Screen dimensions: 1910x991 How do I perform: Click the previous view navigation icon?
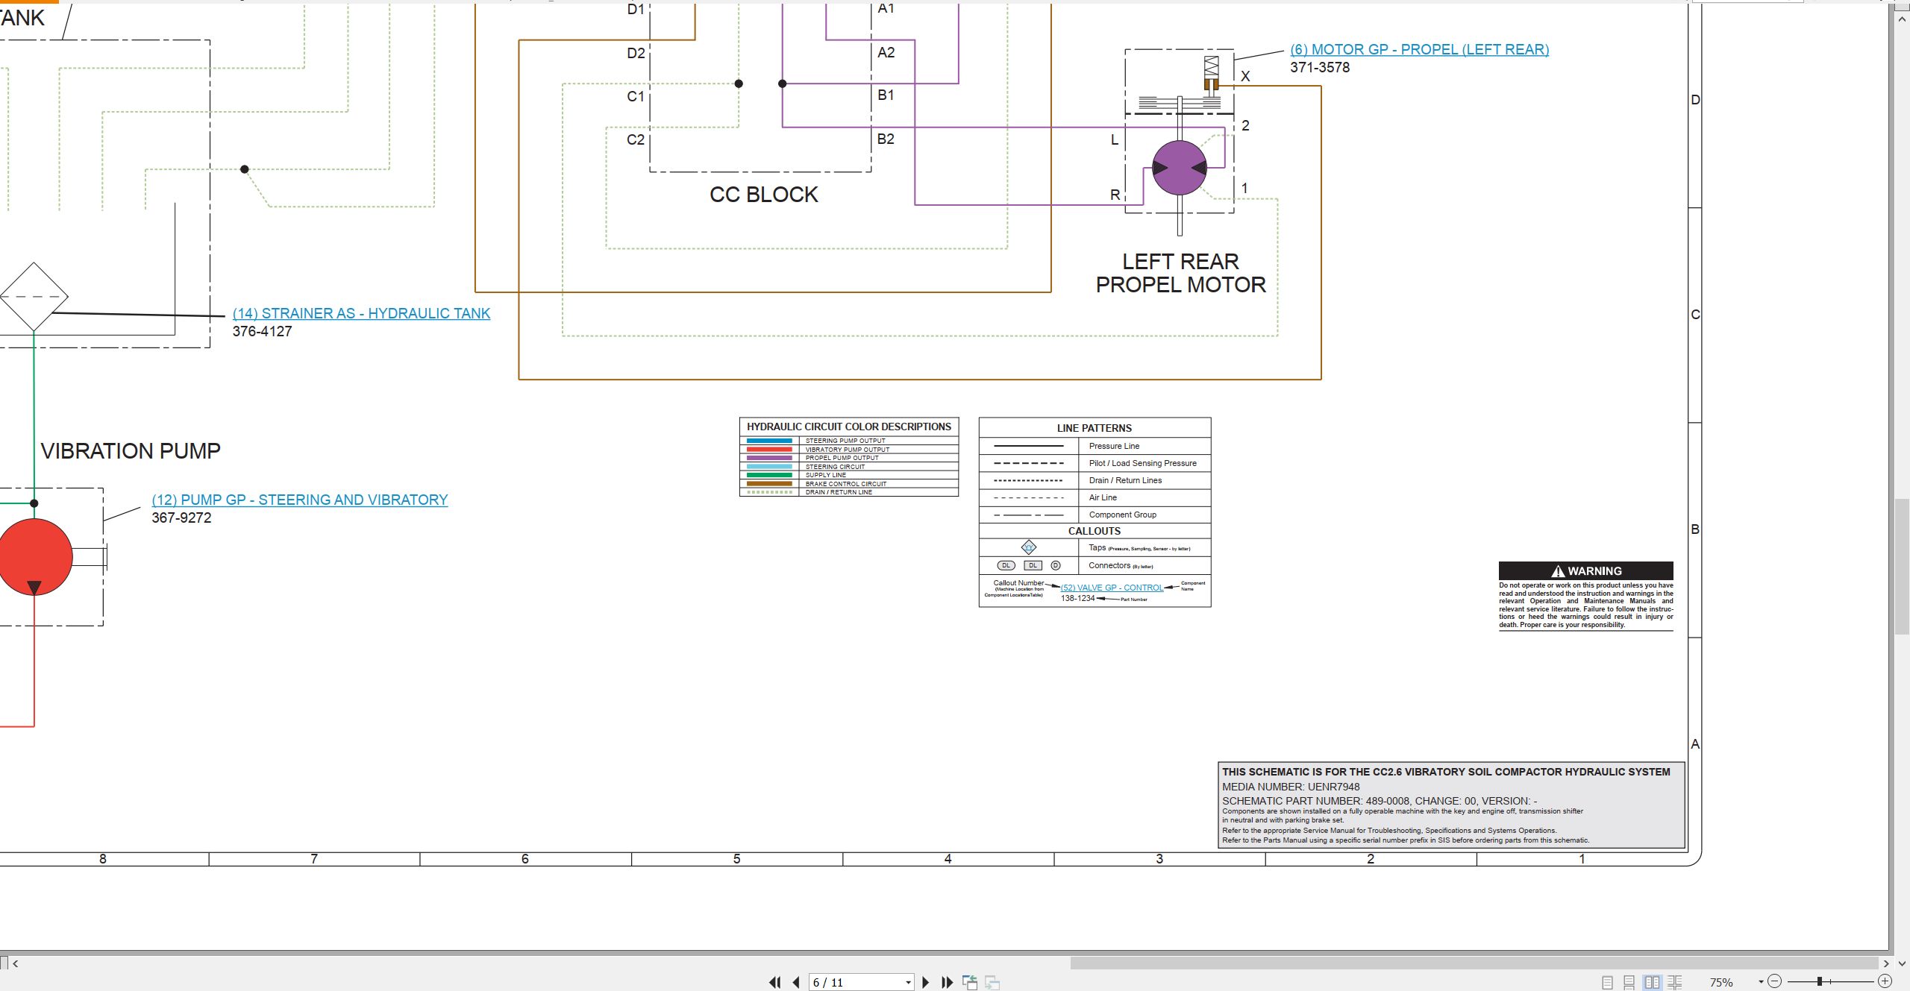click(970, 982)
